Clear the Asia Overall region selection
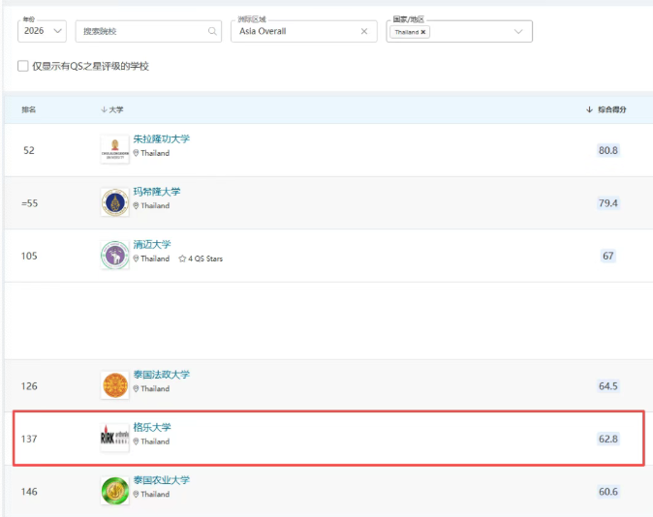 click(x=364, y=31)
